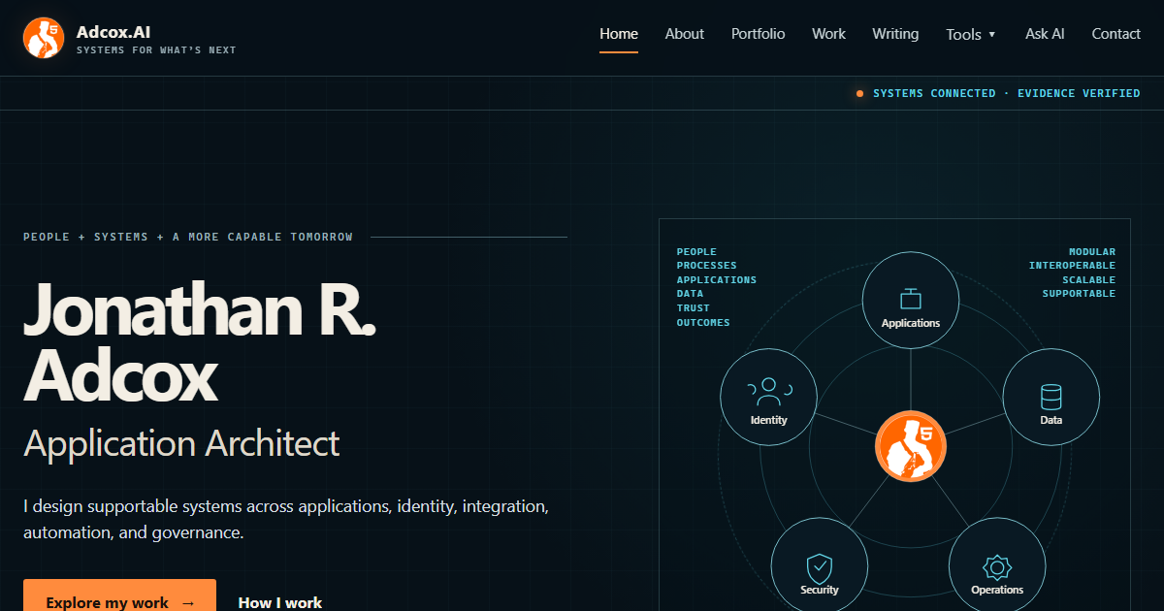Click the 'INTEROPERABLE' label in diagram panel

coord(1072,266)
